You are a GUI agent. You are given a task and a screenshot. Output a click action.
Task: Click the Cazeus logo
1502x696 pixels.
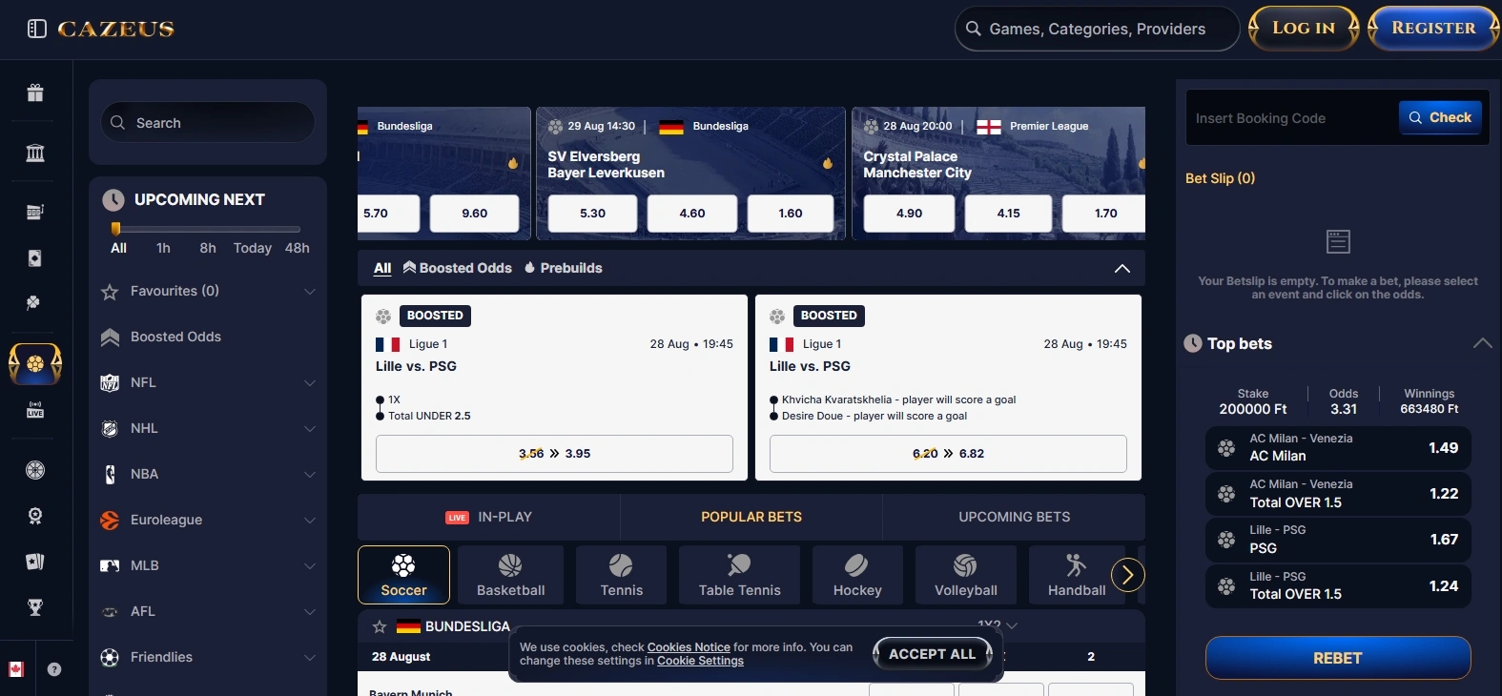click(115, 29)
